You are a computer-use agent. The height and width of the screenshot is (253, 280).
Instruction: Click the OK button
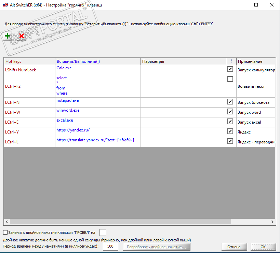(263, 247)
